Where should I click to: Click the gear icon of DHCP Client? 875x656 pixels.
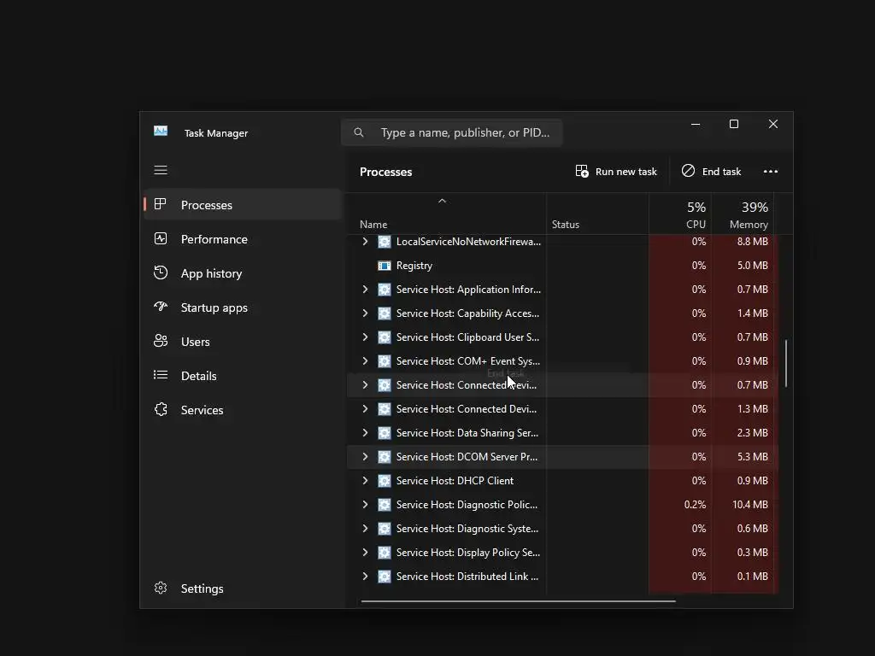point(385,481)
